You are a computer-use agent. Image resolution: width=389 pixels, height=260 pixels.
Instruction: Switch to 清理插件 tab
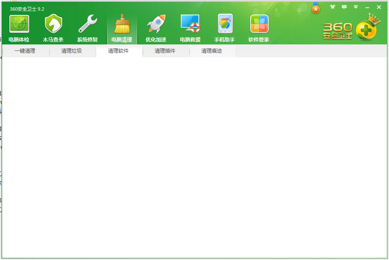tap(165, 51)
